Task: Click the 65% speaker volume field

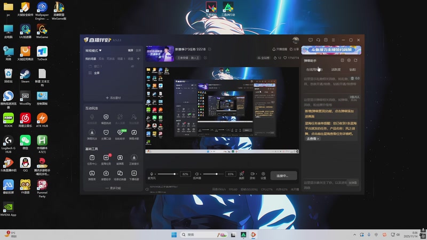Action: [x=231, y=174]
